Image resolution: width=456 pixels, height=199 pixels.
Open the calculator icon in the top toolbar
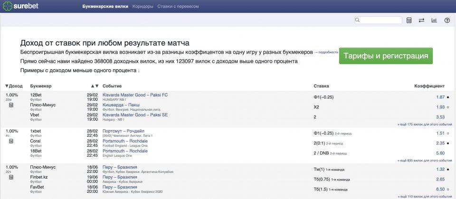(x=408, y=20)
